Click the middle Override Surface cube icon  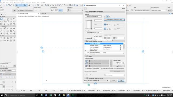point(86,63)
